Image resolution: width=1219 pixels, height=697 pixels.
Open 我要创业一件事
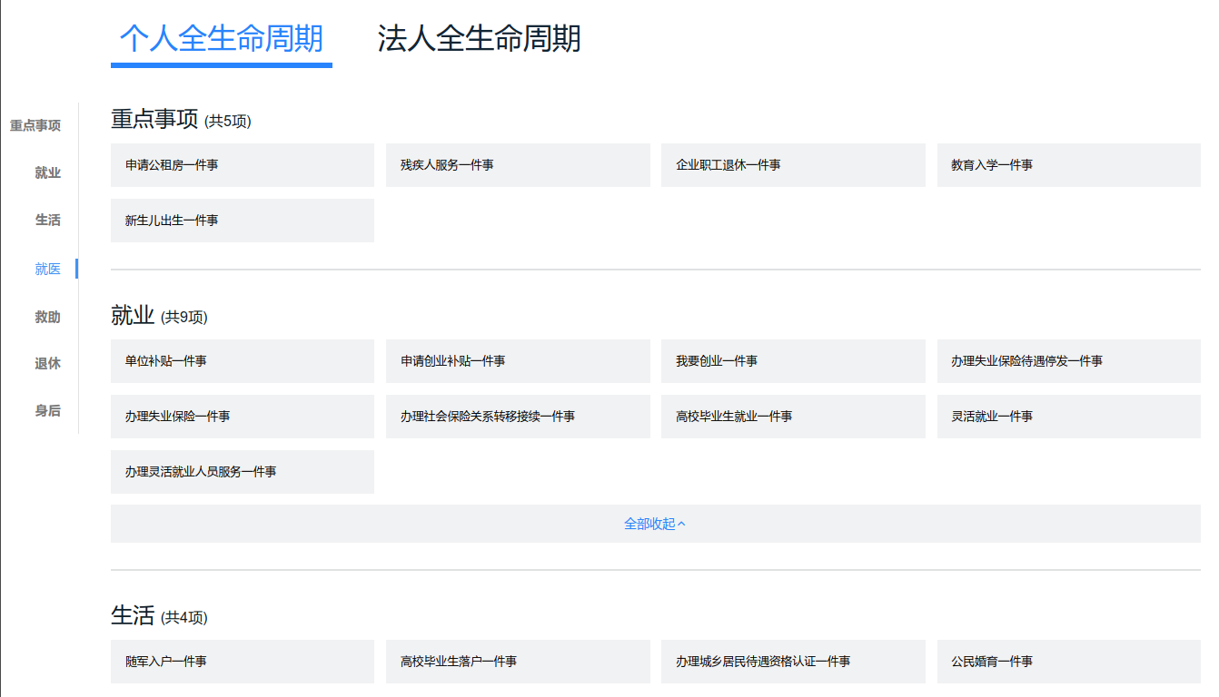pos(792,361)
